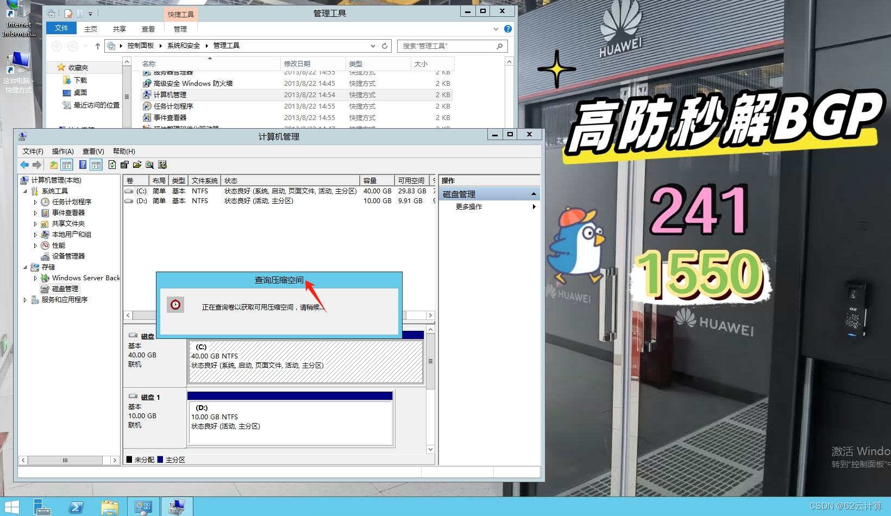This screenshot has height=516, width=891.
Task: Click the Explorer help question mark icon
Action: 508,29
